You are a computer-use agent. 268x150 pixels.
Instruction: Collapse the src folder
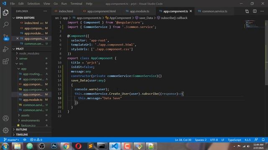32,64
